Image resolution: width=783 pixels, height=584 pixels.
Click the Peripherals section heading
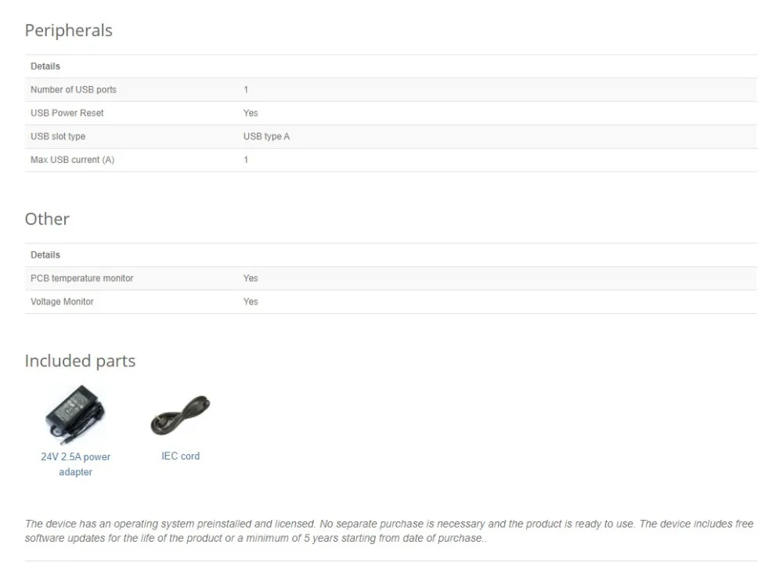coord(69,31)
